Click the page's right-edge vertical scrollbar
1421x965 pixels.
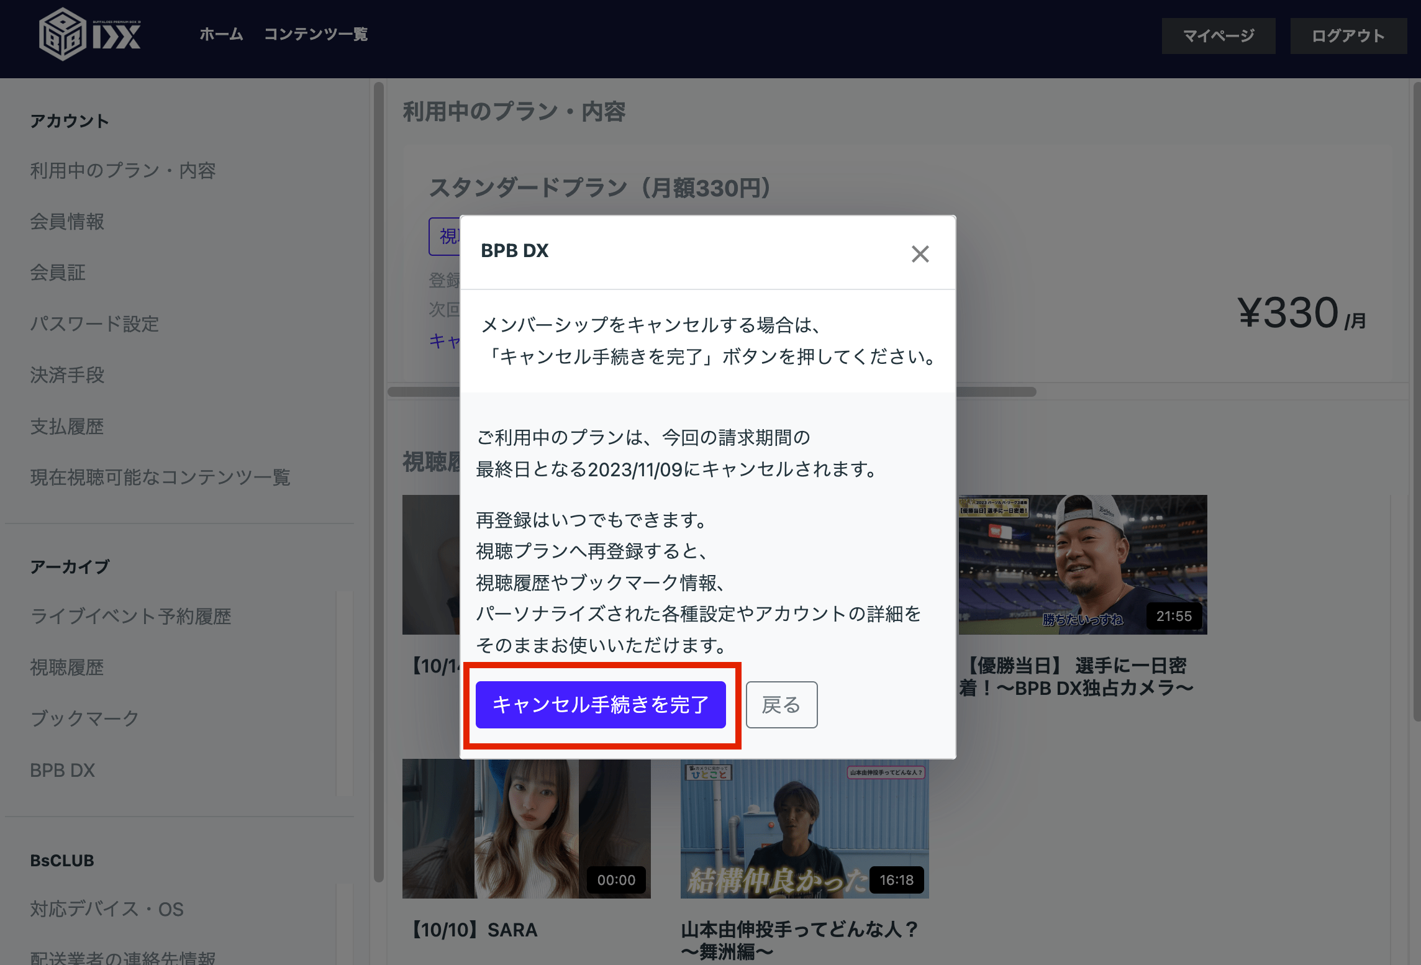pos(1417,401)
